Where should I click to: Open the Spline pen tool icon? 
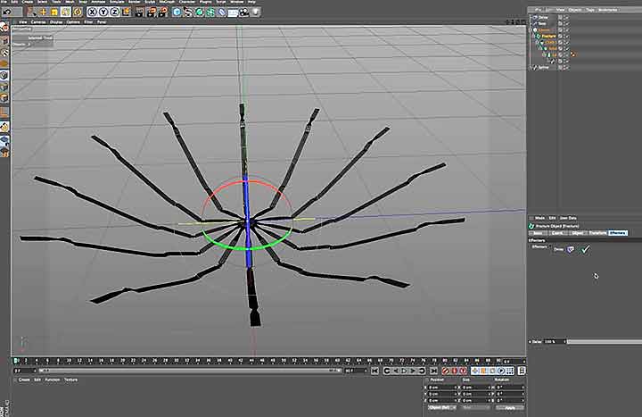[x=188, y=12]
